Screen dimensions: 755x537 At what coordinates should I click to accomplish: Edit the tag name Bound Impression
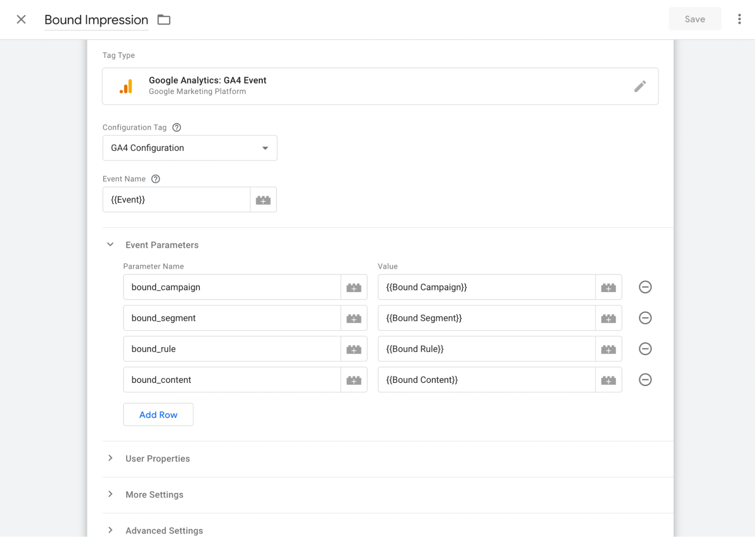pos(96,20)
